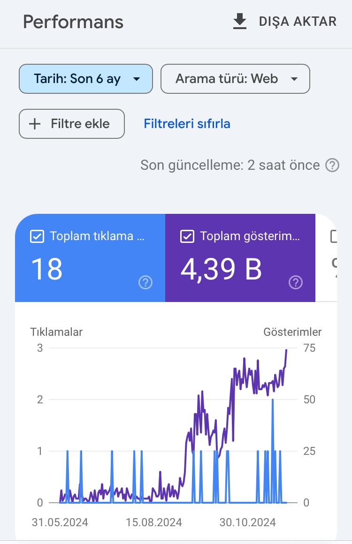Click the DIŞA AKTAR export button

click(x=285, y=21)
